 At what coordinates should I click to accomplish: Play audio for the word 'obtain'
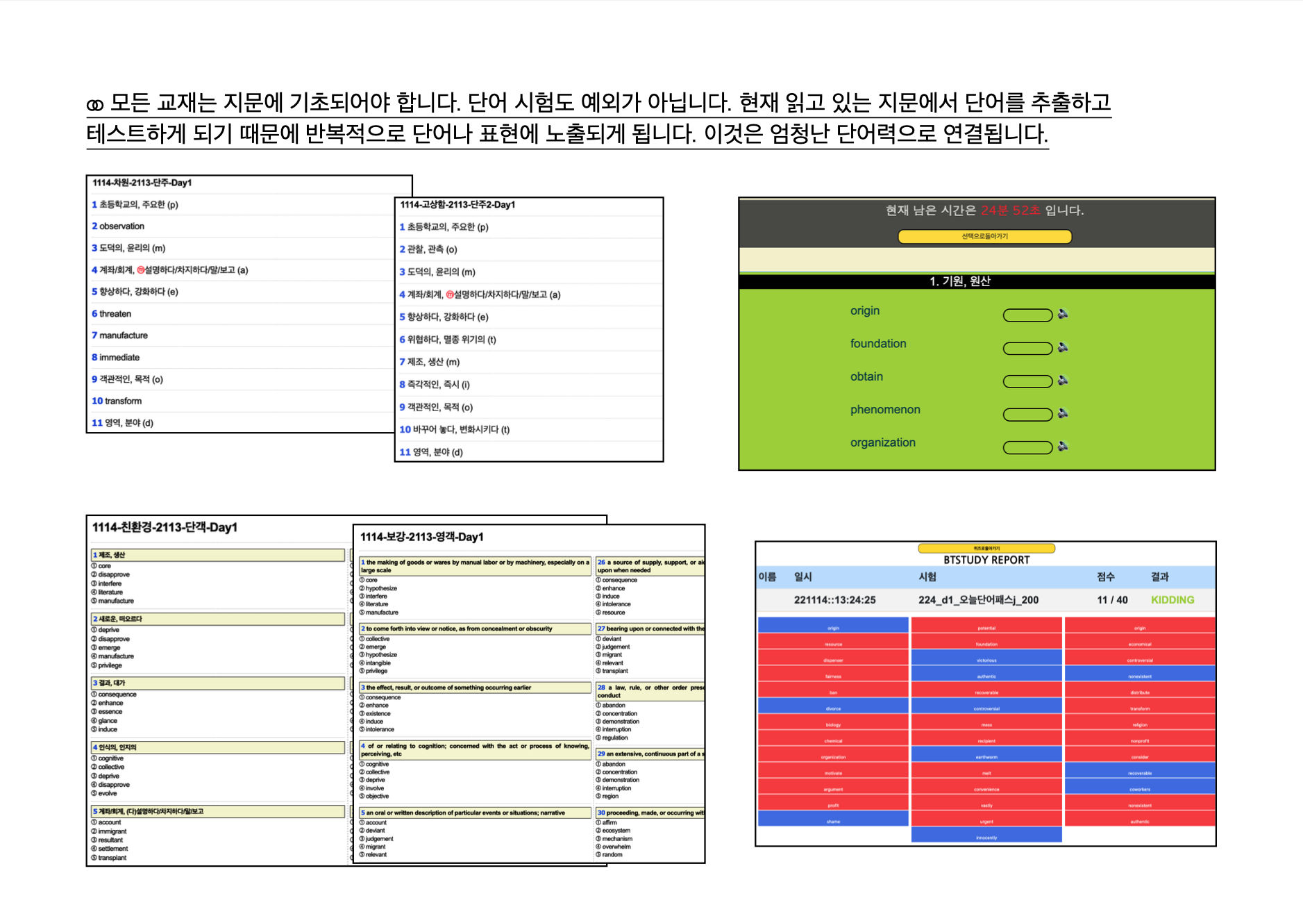click(1063, 381)
